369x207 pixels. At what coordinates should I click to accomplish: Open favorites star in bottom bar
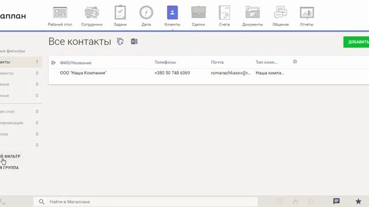click(358, 201)
